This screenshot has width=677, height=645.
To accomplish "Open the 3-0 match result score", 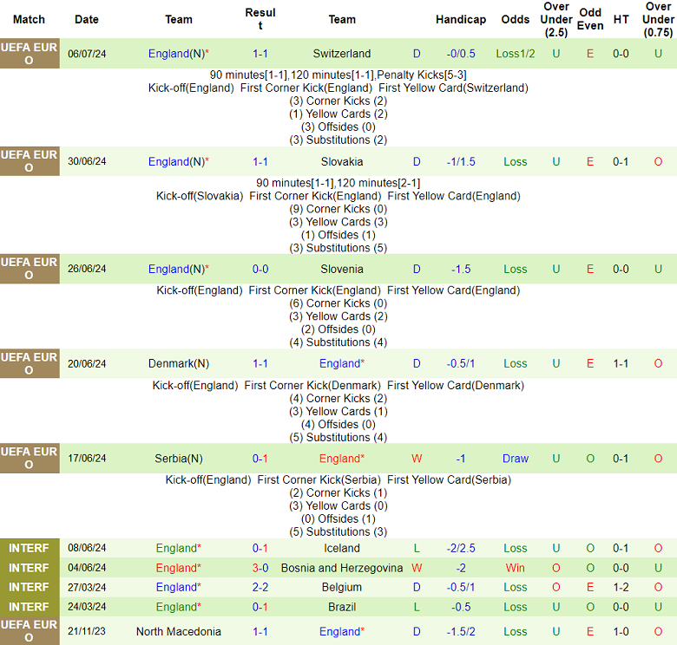I will point(260,568).
